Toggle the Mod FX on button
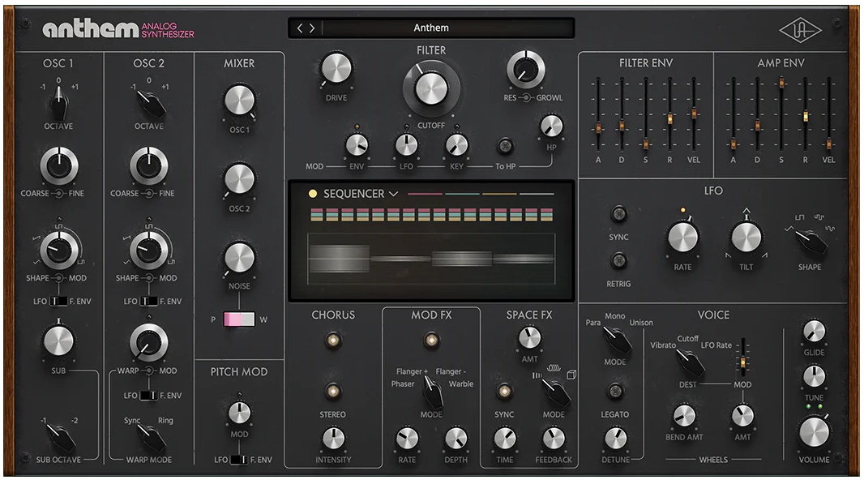 coord(431,340)
